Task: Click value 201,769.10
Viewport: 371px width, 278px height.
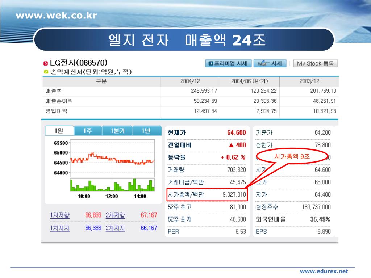Action: pyautogui.click(x=323, y=91)
